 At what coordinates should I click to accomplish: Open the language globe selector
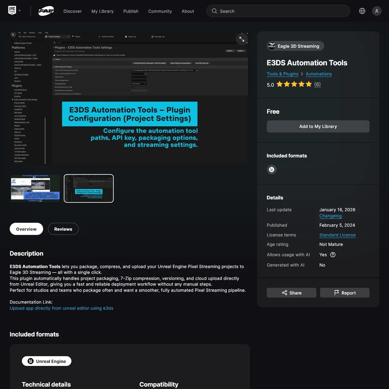(362, 11)
